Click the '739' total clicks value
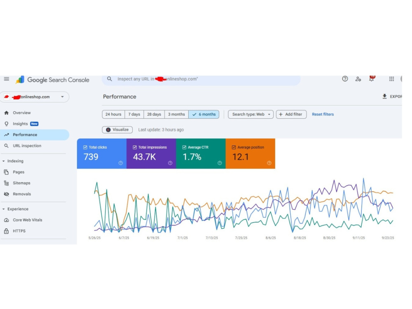The image size is (412, 309). [91, 157]
